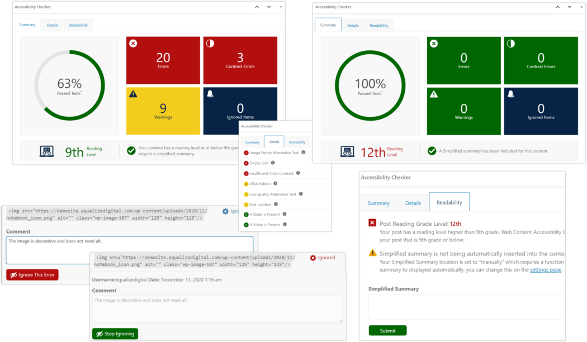Click the 20 Errors red tile
587x342 pixels.
coord(163,60)
